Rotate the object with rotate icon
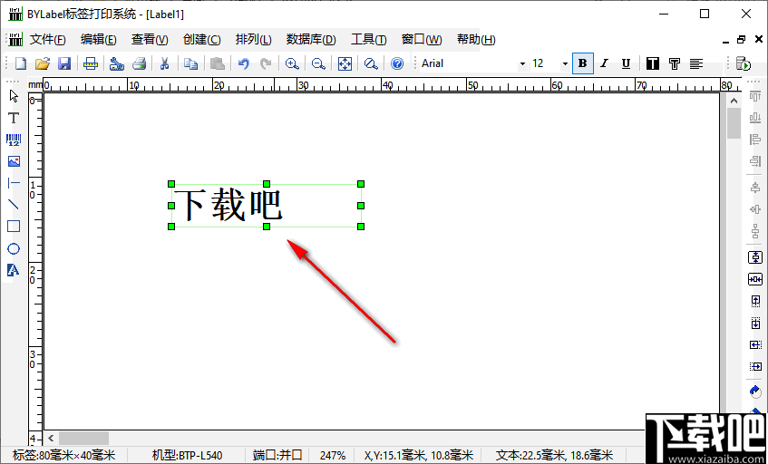The height and width of the screenshot is (464, 768). click(755, 391)
